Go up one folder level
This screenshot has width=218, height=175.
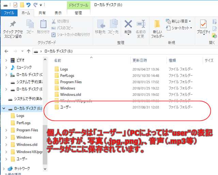coord(29,51)
